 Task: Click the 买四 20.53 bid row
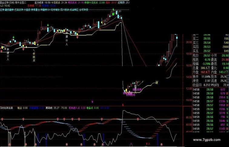(x=211, y=47)
